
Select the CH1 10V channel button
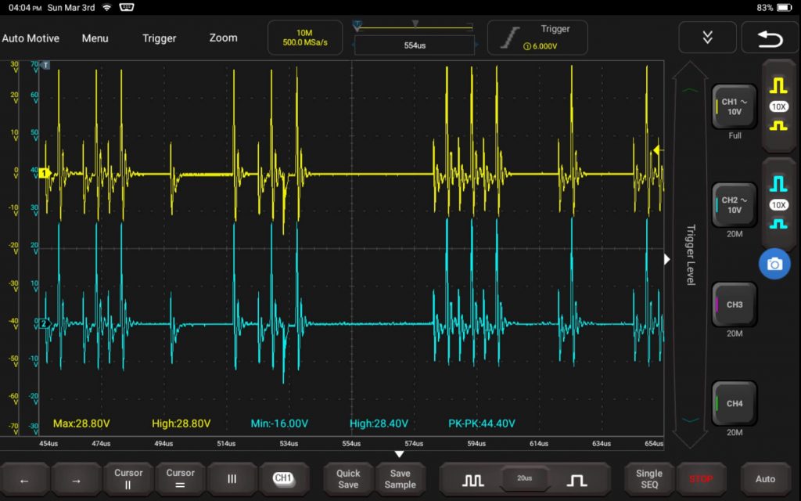734,107
